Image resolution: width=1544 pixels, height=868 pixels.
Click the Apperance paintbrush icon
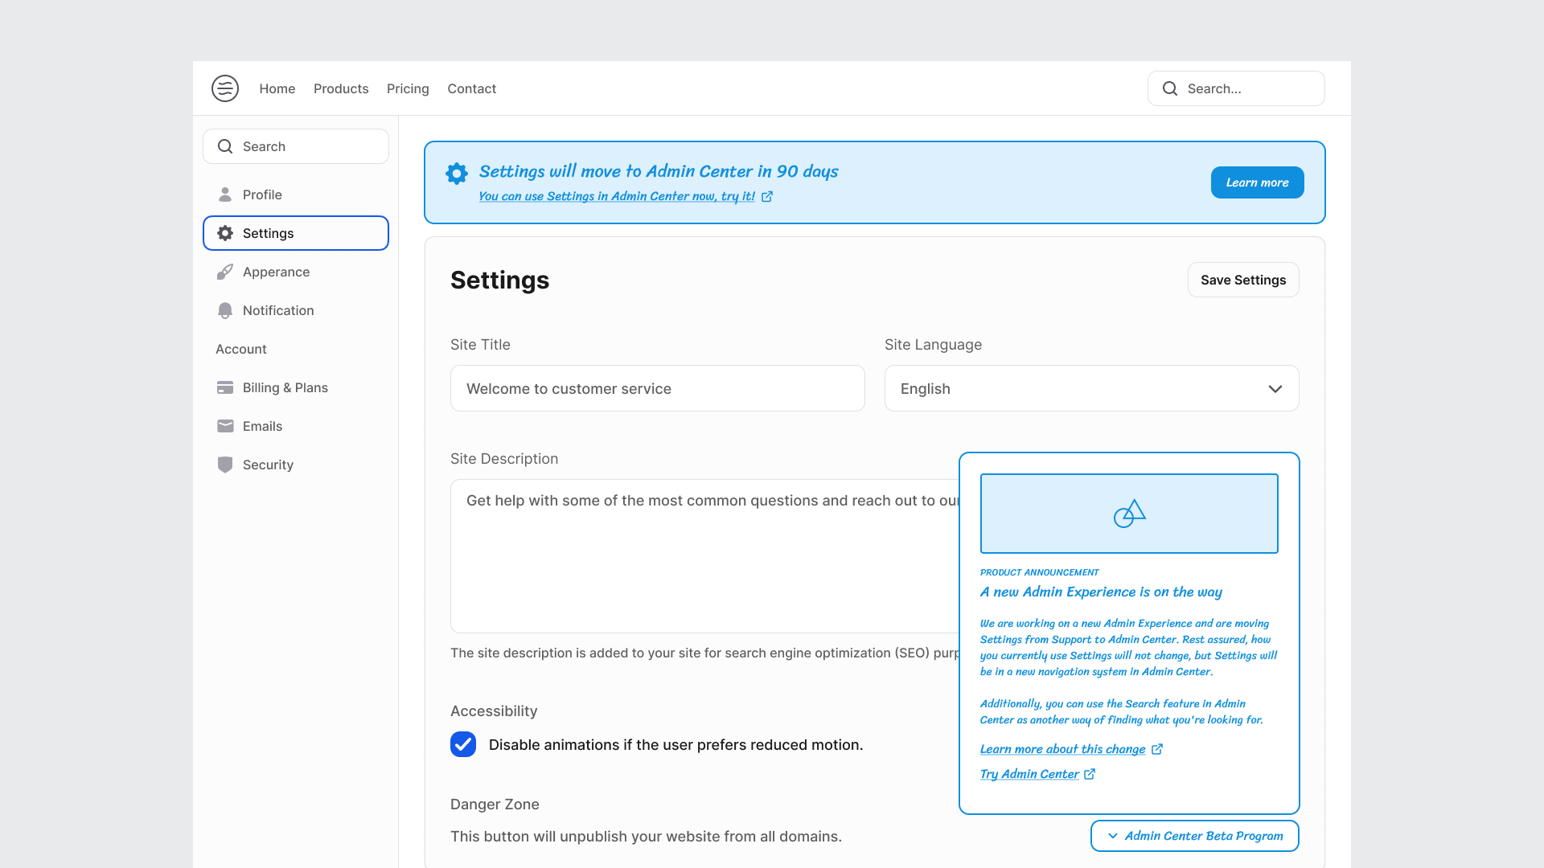225,272
